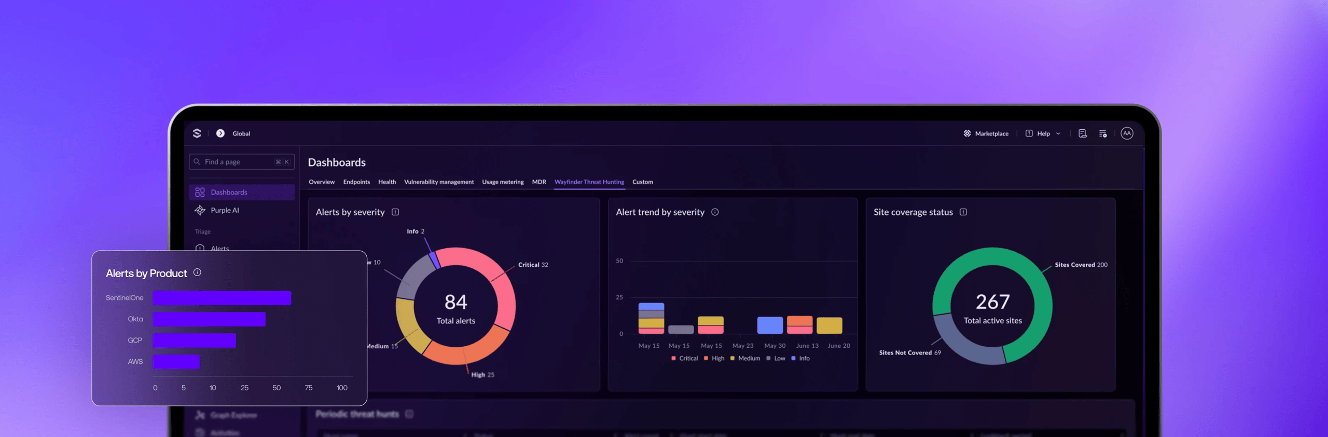Switch to the Overview tab
Viewport: 1328px width, 437px height.
pos(322,182)
